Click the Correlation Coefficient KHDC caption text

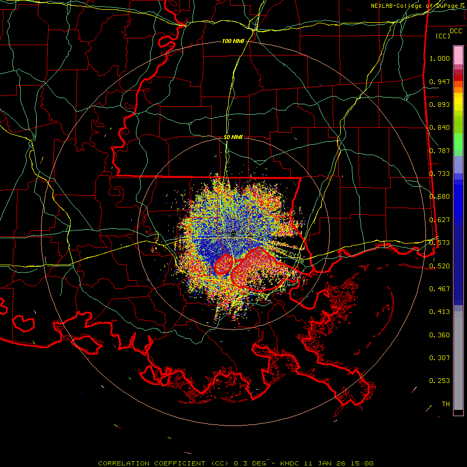(x=236, y=463)
